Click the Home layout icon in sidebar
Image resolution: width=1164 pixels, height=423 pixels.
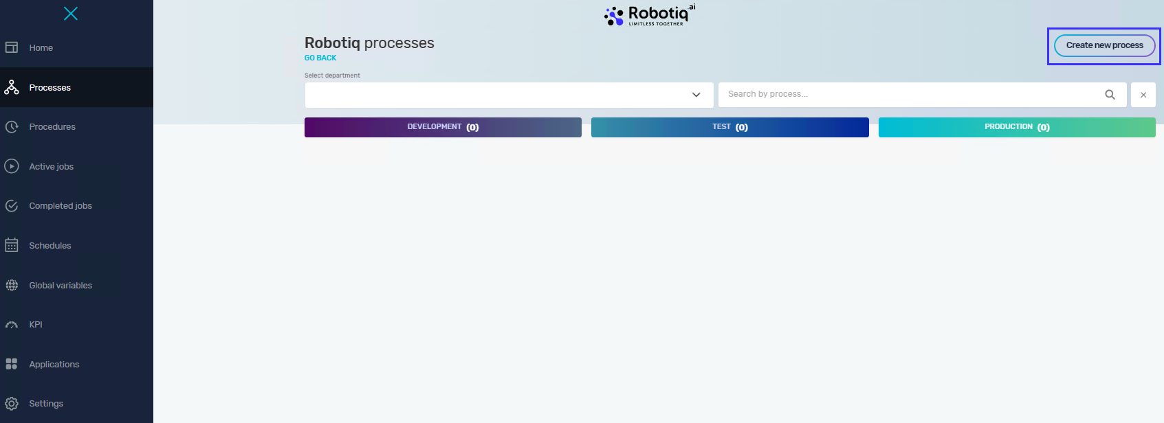[x=12, y=47]
